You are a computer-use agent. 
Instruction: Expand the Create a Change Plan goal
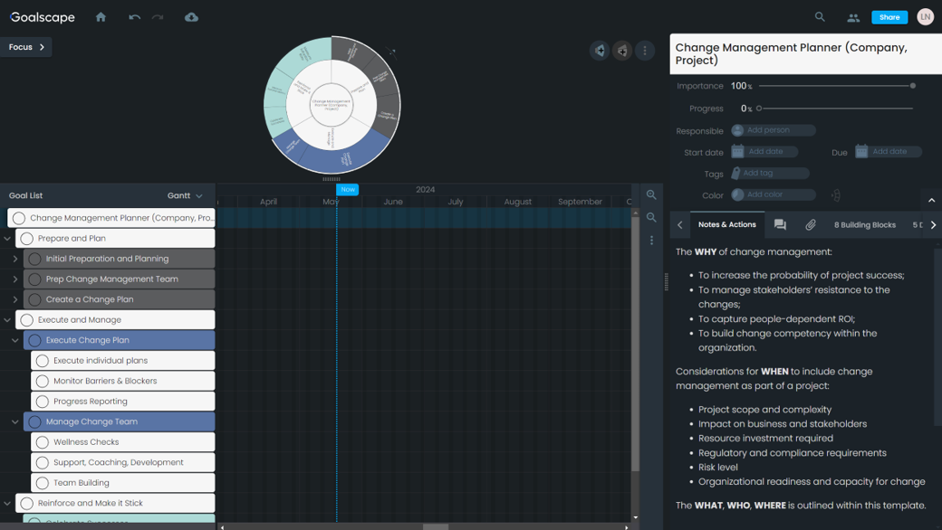pos(15,299)
